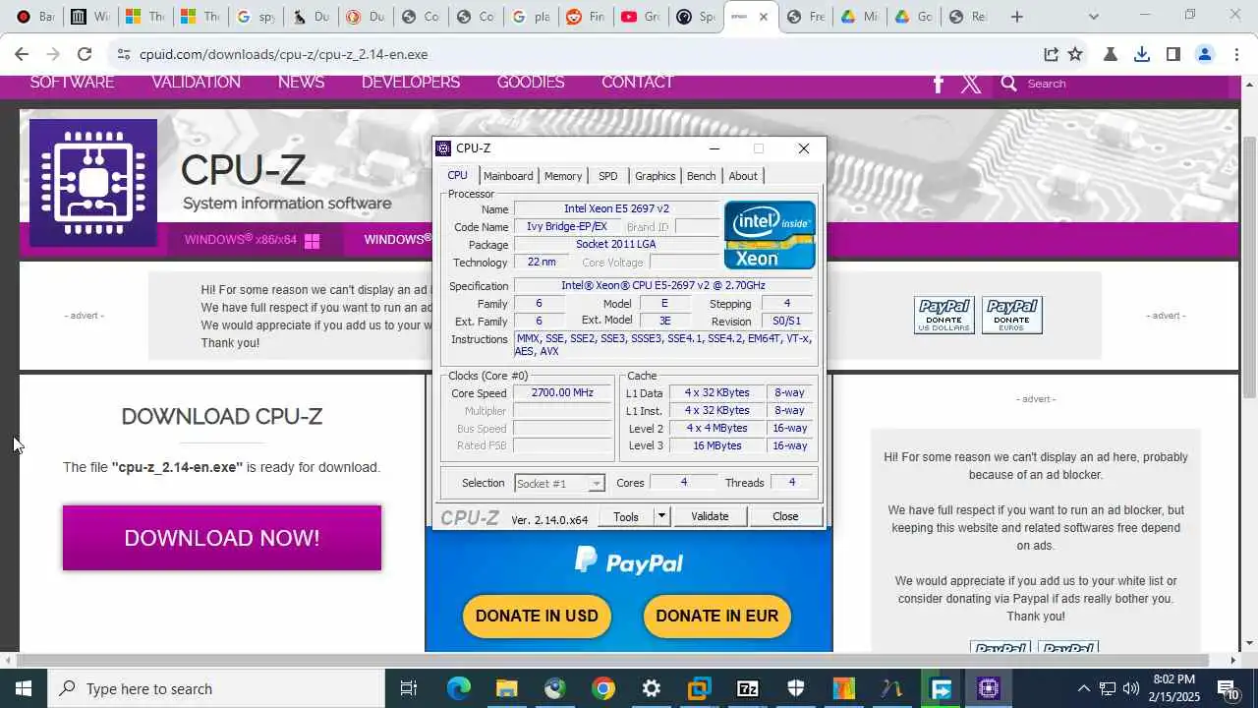Open the SOFTWARE menu on website
The height and width of the screenshot is (708, 1258).
72,83
